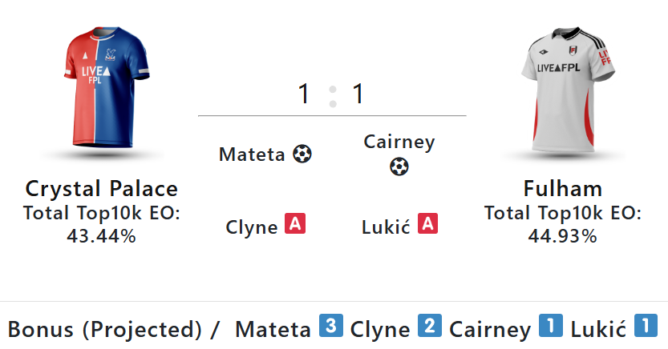Image resolution: width=668 pixels, height=349 pixels.
Task: Select the Crystal Palace team name
Action: point(101,189)
